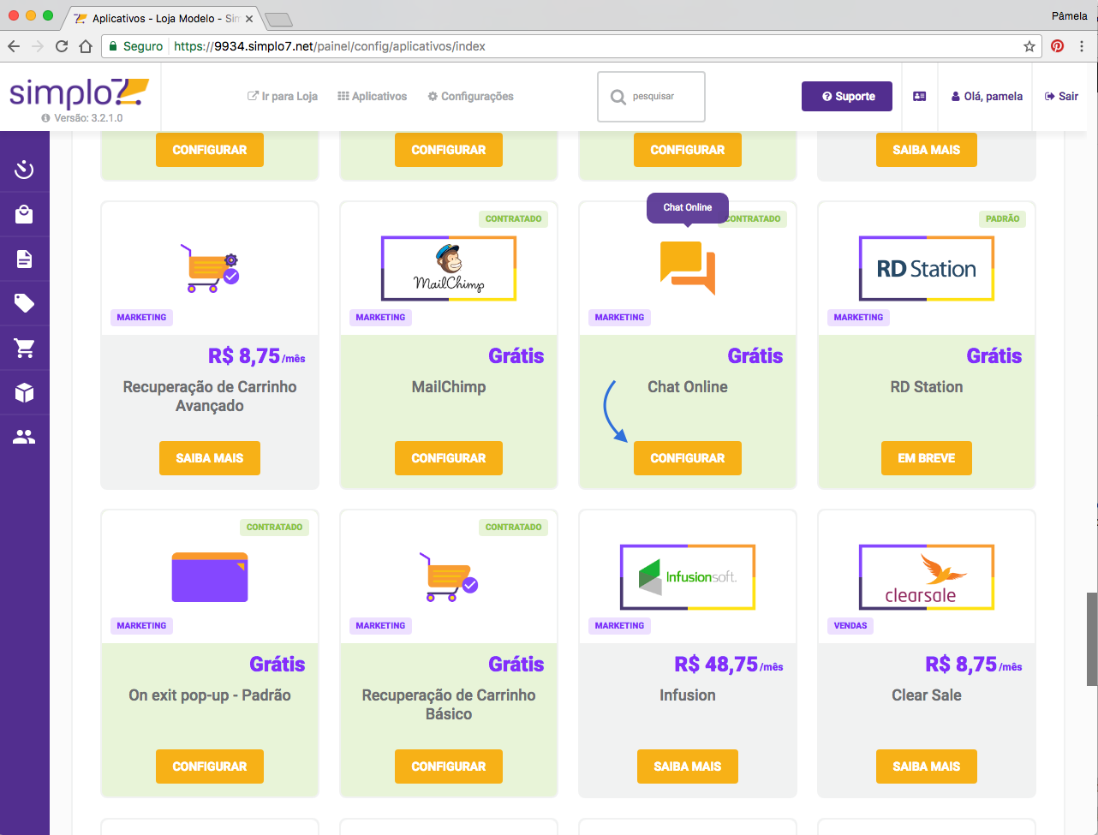The width and height of the screenshot is (1098, 835).
Task: Click the MailChimp logo image
Action: [x=449, y=268]
